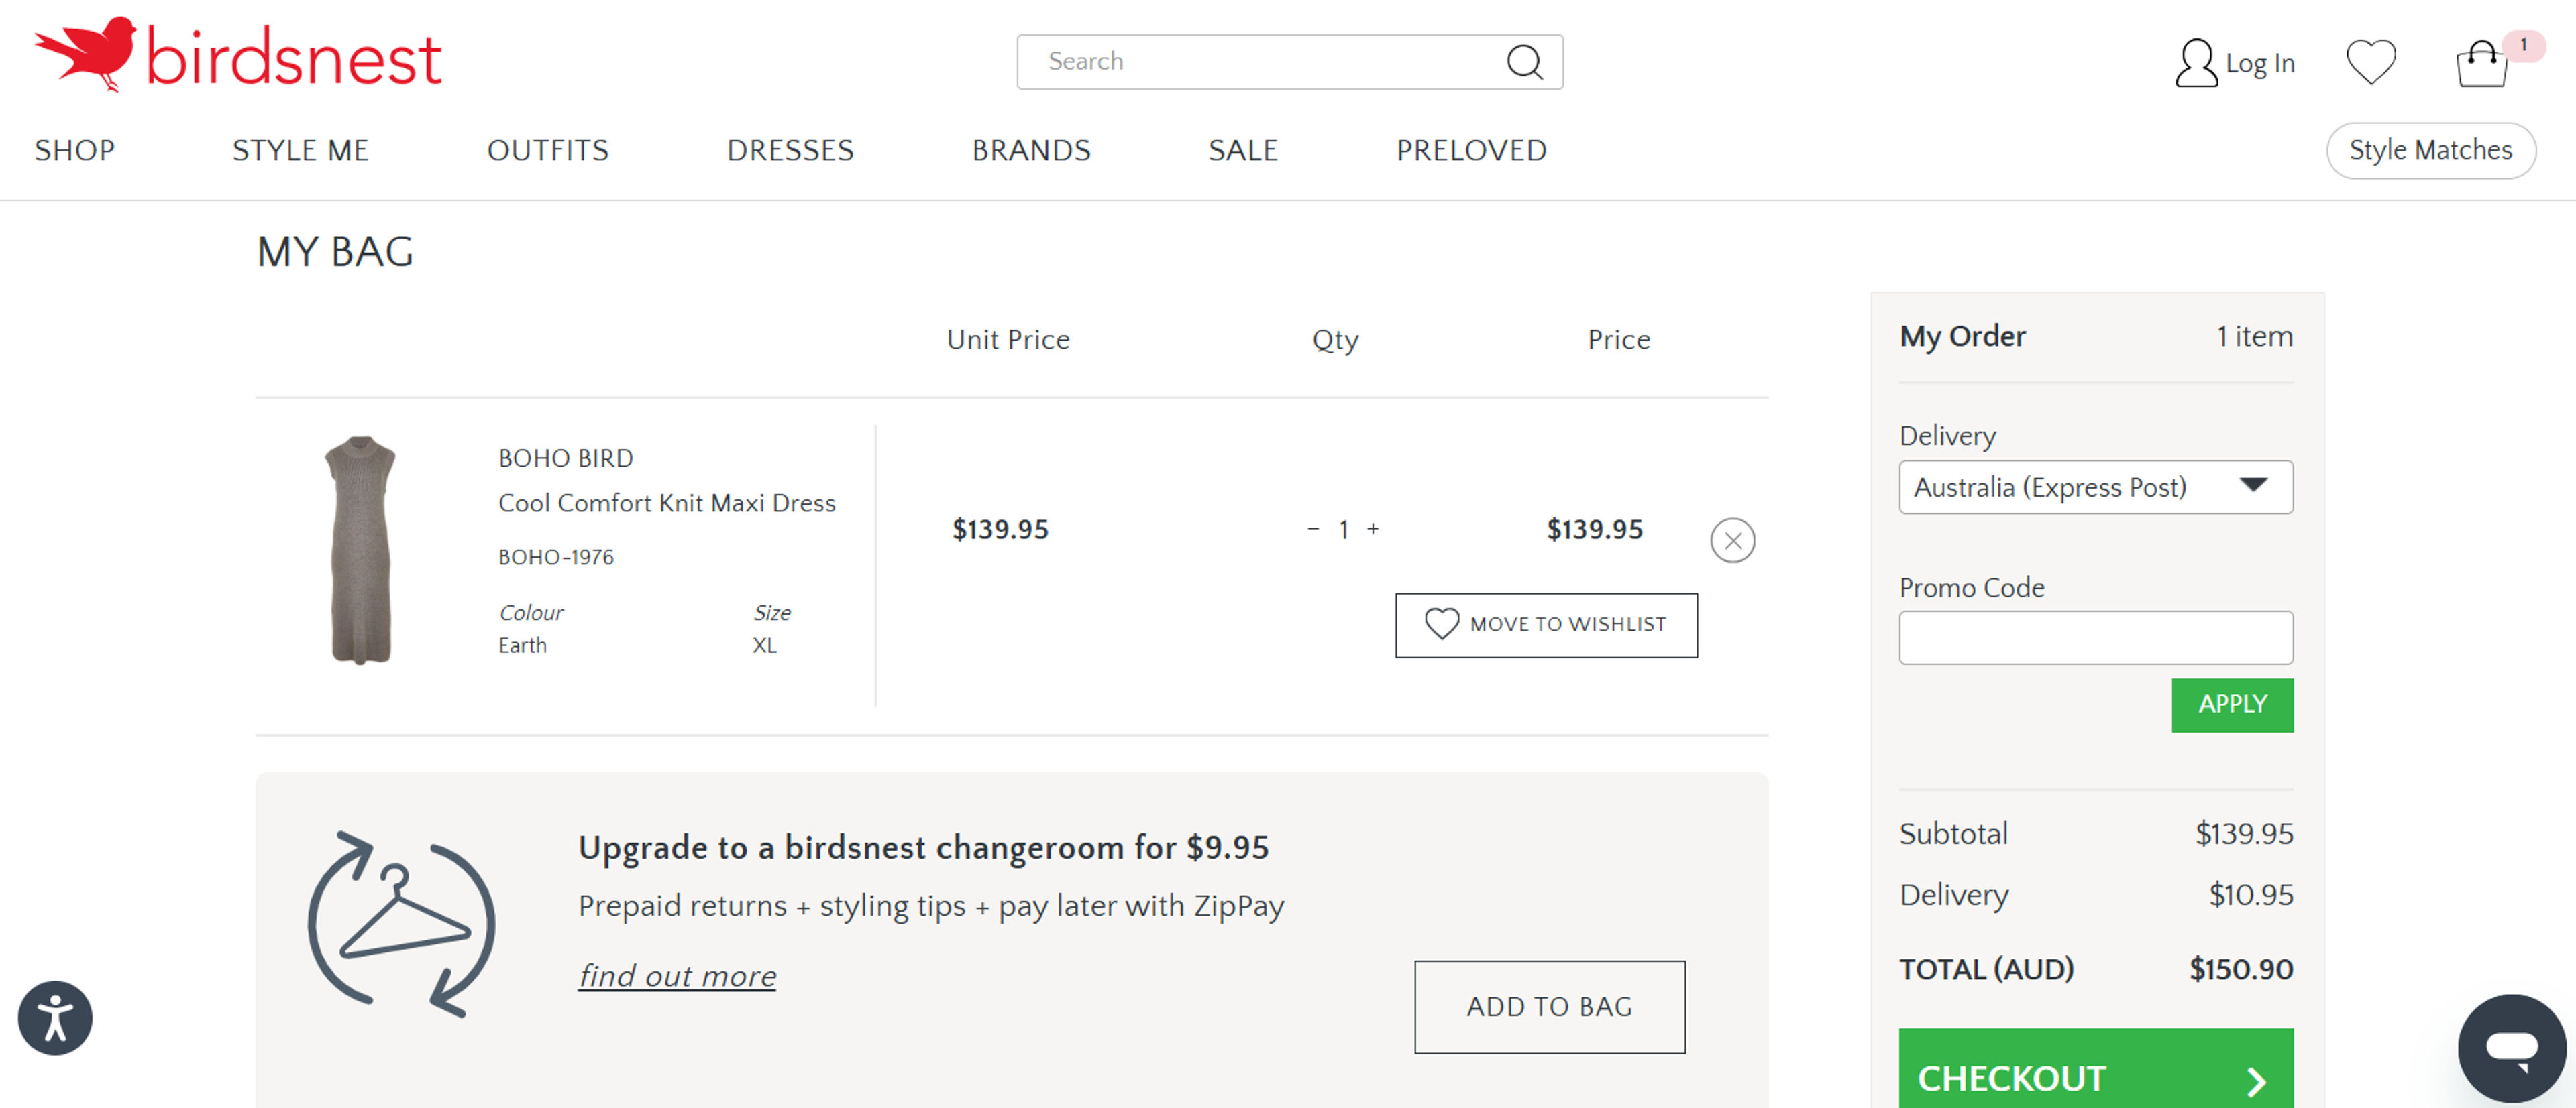Open the SHOP menu
2576x1108 pixels.
[x=75, y=151]
